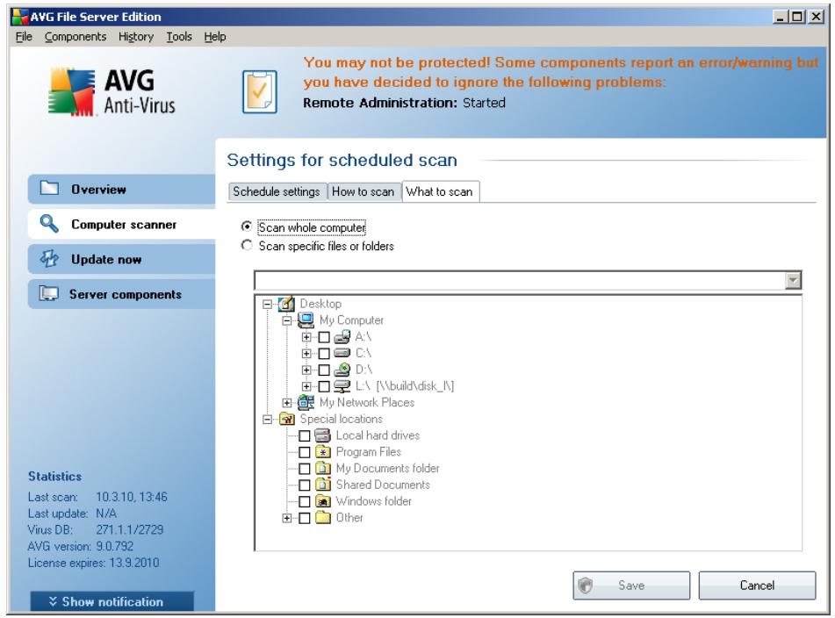Screen dimensions: 835x618
Task: Expand the A:\ drive node
Action: click(306, 337)
